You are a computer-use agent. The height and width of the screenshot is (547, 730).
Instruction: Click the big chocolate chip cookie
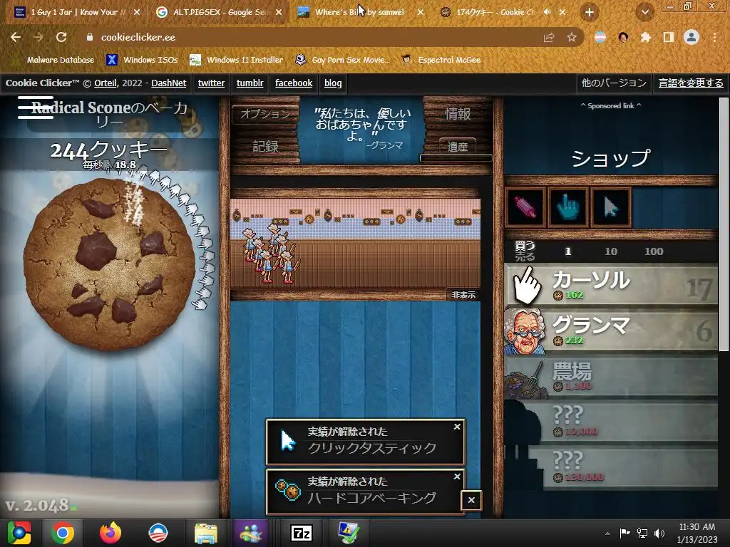click(x=109, y=263)
